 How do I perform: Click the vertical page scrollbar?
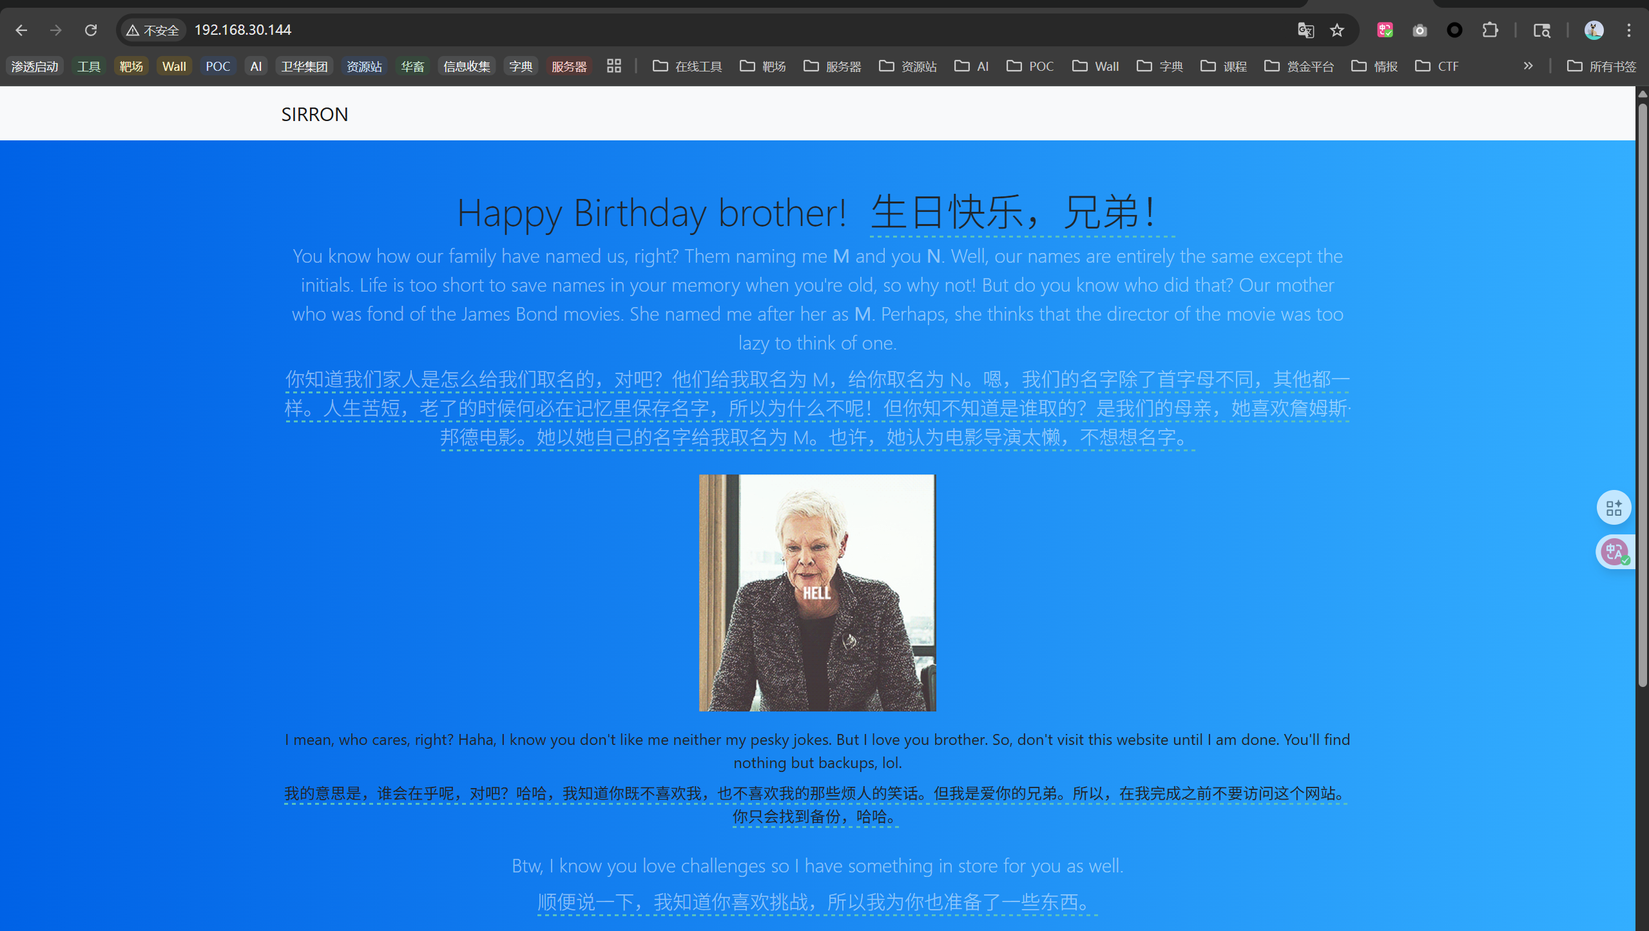[1642, 386]
